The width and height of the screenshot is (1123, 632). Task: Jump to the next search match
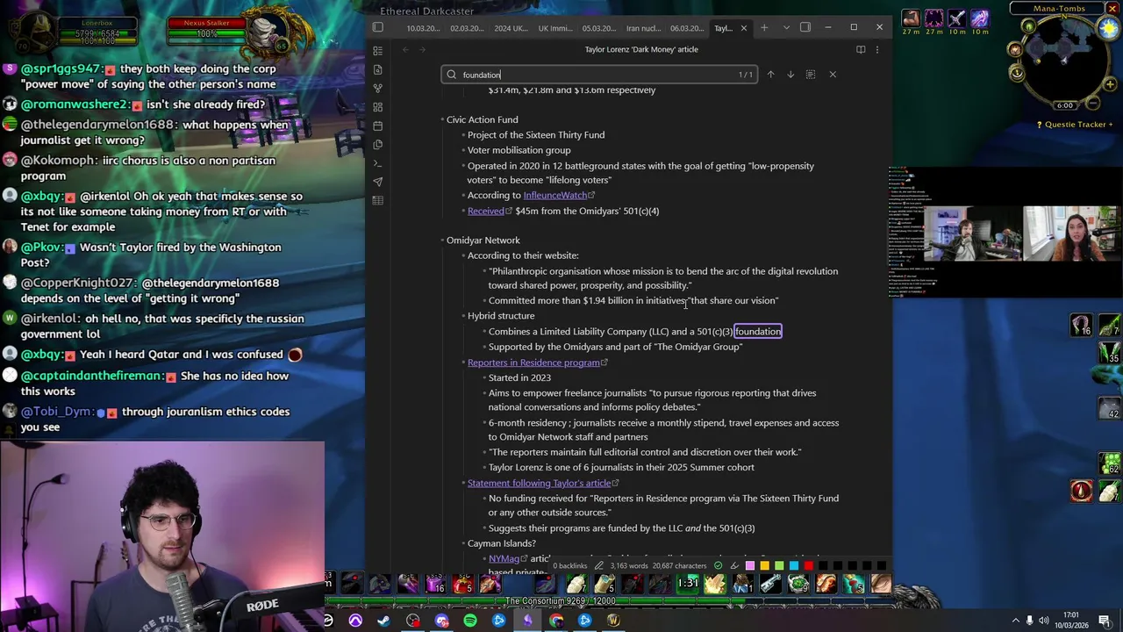(790, 75)
